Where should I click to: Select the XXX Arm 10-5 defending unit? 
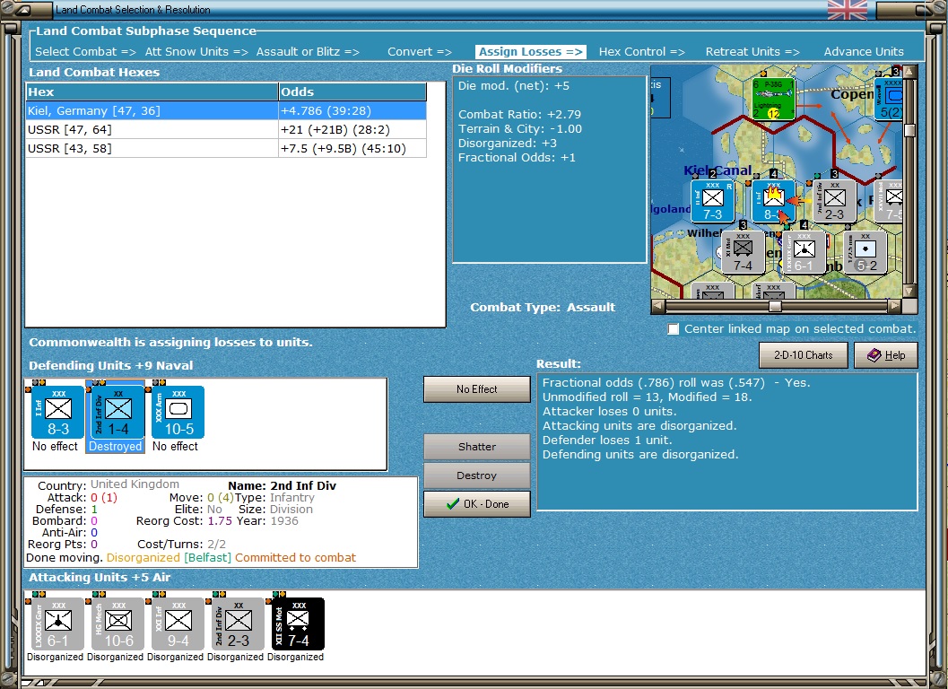tap(178, 412)
